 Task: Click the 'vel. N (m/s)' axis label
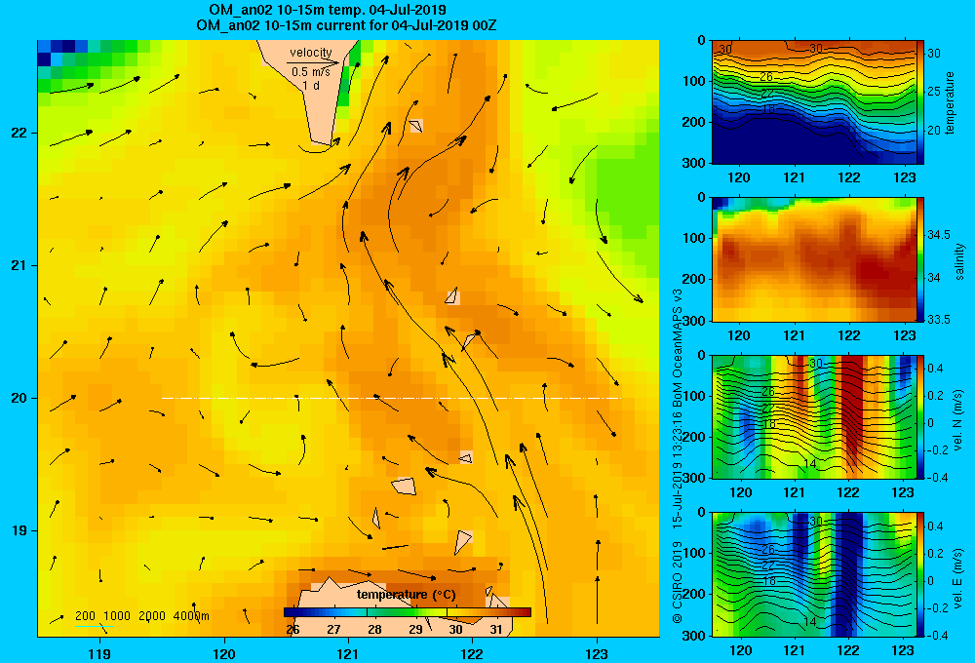point(957,420)
